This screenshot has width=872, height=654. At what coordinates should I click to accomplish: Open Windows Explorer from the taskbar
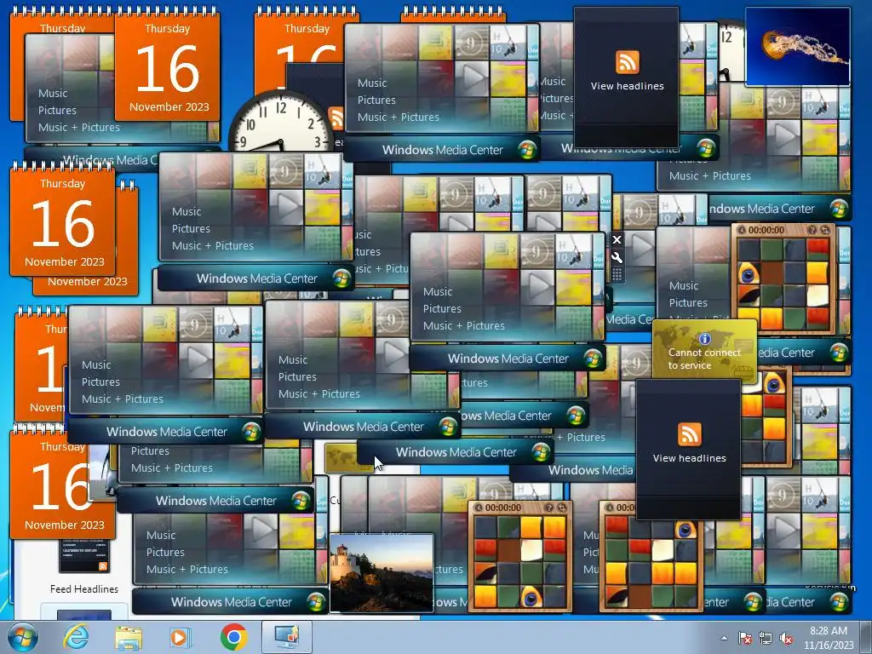129,637
